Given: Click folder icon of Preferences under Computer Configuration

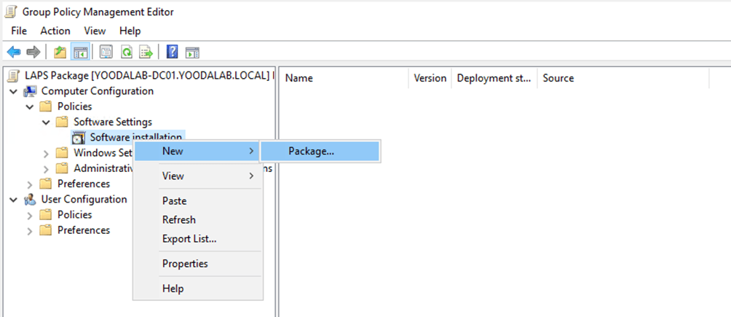Looking at the screenshot, I should [45, 184].
